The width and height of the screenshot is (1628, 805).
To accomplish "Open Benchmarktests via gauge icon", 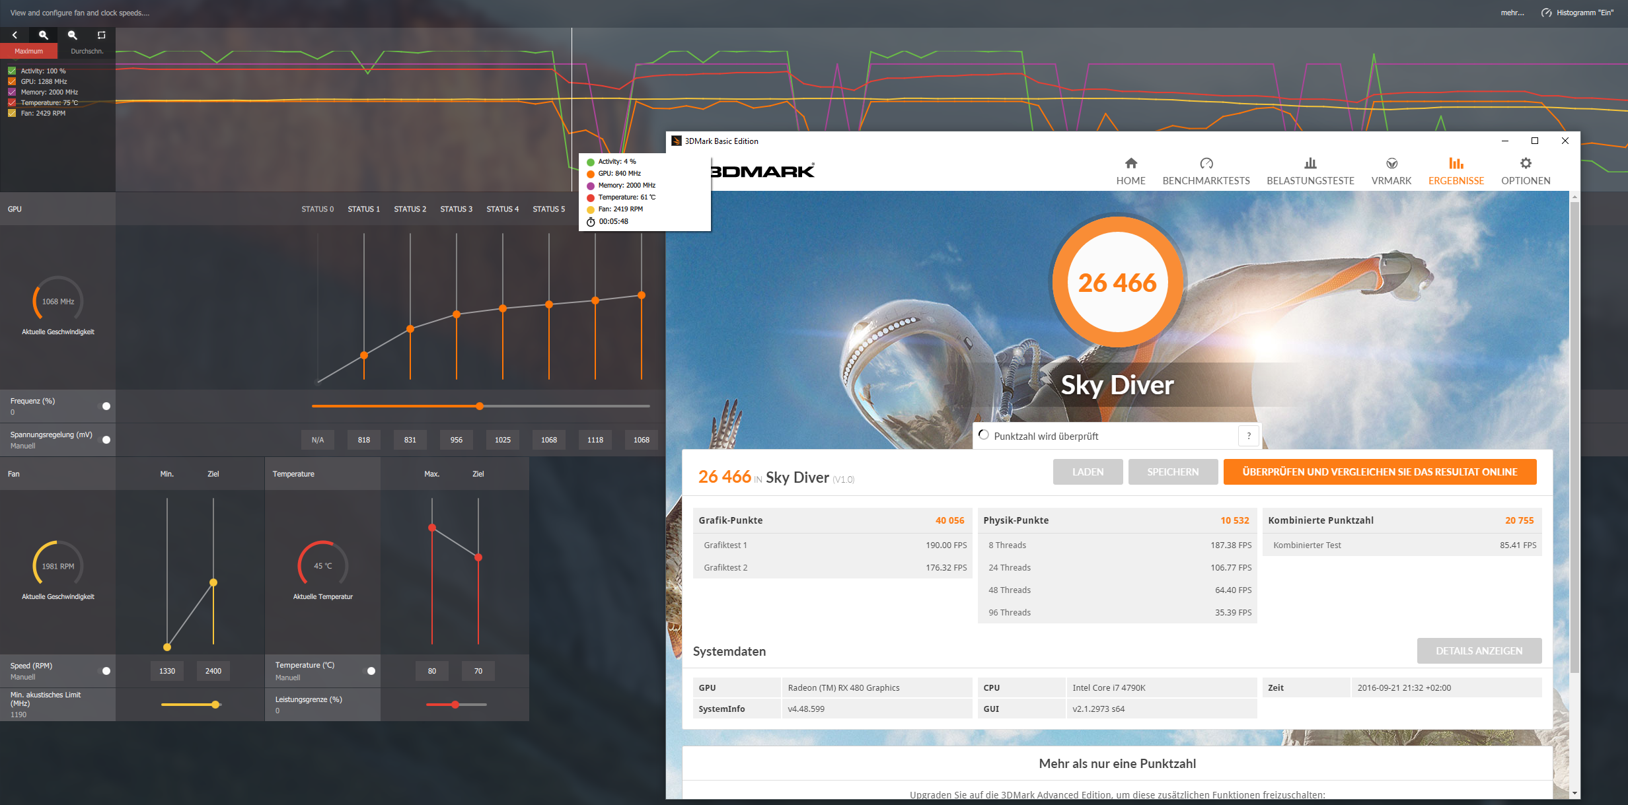I will tap(1206, 163).
